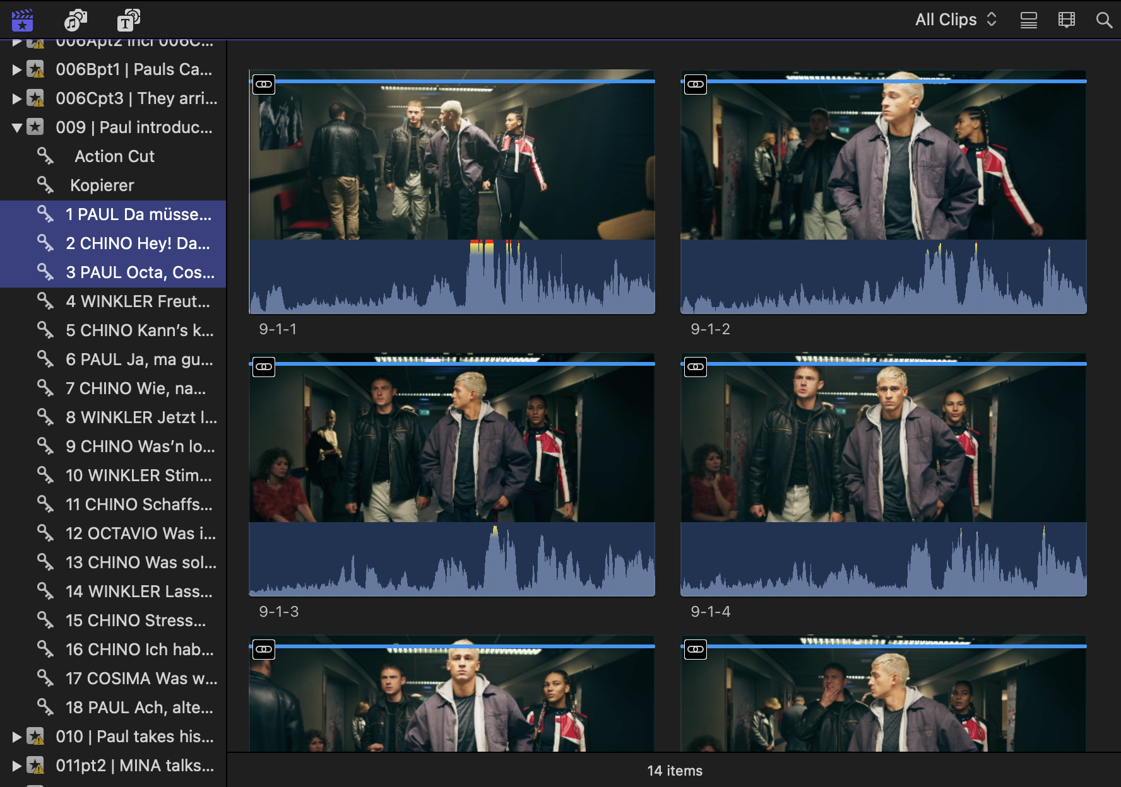Expand the 006Bpt1 Pauls Ca... event
This screenshot has height=787, width=1121.
pos(17,69)
